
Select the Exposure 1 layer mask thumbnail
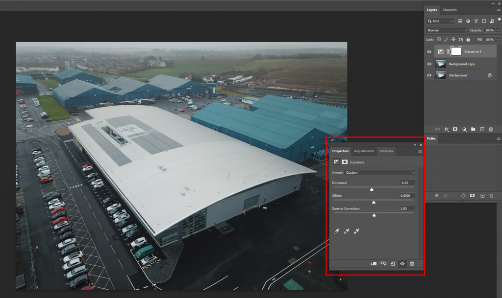coord(456,51)
